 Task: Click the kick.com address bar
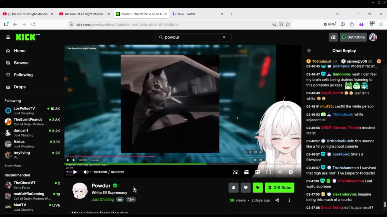point(169,24)
